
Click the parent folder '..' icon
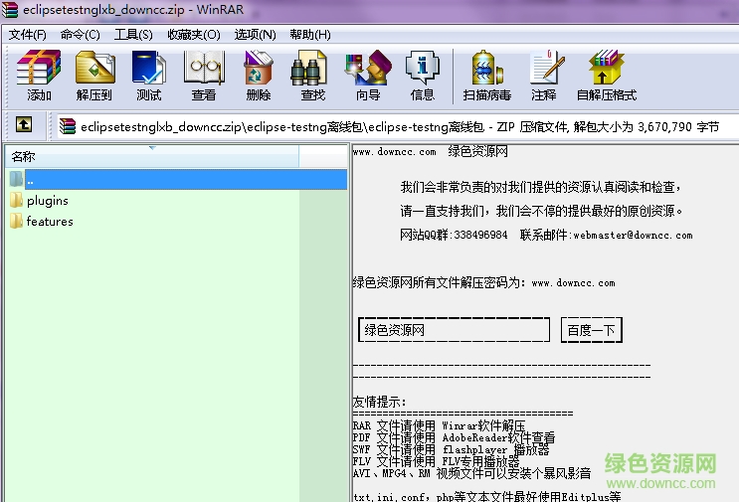click(17, 179)
